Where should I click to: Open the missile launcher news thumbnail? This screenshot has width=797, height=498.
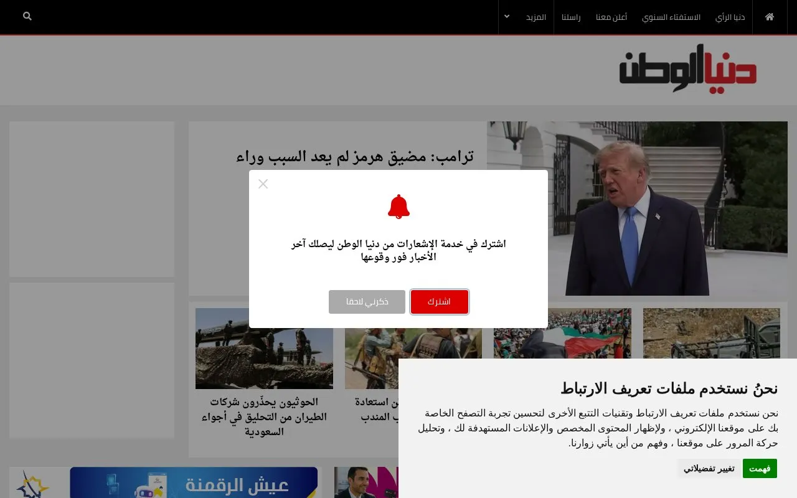tap(264, 349)
